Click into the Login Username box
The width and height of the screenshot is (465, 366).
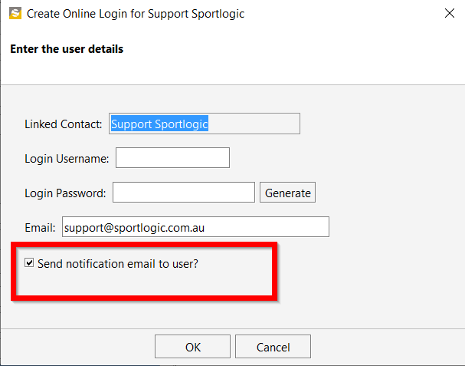(172, 158)
